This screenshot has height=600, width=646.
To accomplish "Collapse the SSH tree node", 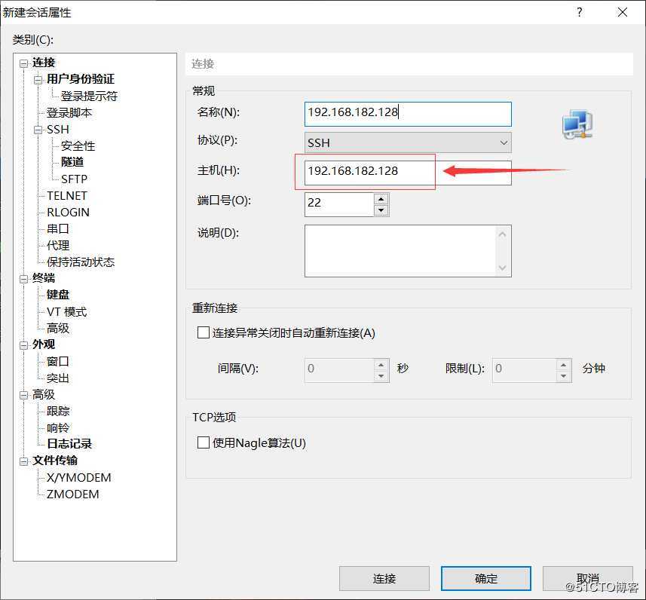I will pyautogui.click(x=38, y=130).
